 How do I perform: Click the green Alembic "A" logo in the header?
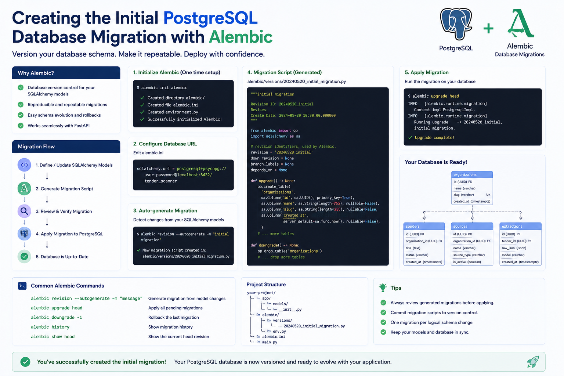(x=521, y=23)
